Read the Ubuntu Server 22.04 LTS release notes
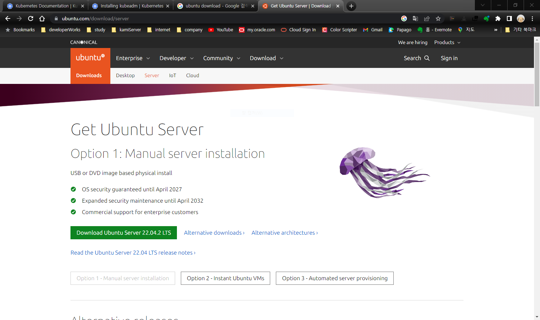Screen dimensions: 540x320 [x=133, y=252]
